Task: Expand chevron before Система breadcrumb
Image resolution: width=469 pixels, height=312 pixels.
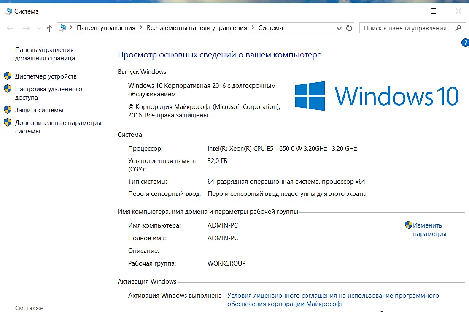Action: [x=253, y=27]
